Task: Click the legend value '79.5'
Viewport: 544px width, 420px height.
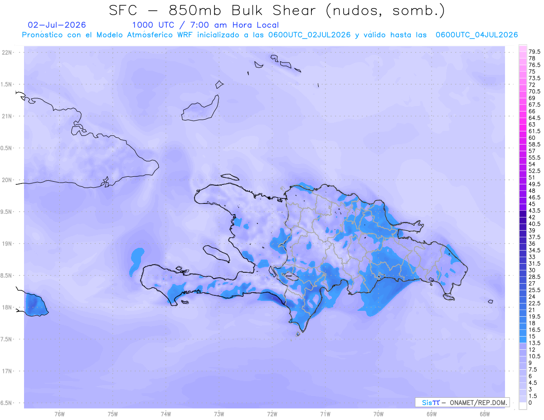Action: point(534,52)
